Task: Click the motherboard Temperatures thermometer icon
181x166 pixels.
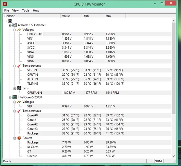Action: [19, 66]
